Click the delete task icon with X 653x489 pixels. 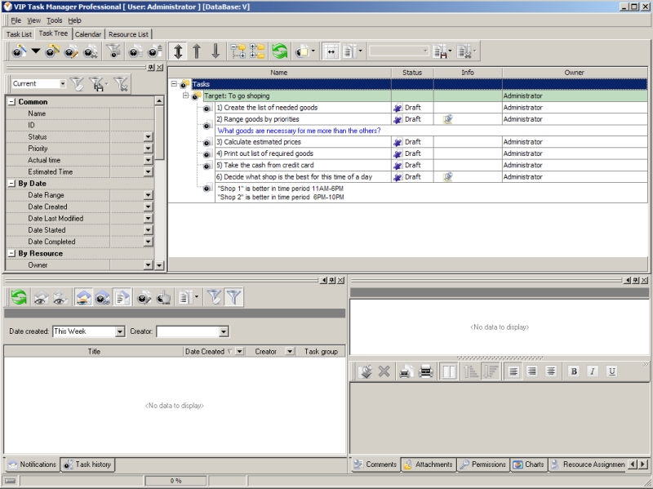(91, 51)
